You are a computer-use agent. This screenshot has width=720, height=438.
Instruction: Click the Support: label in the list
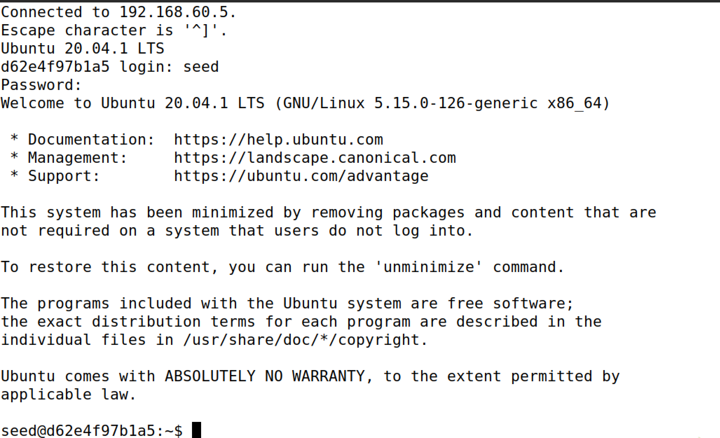tap(64, 176)
